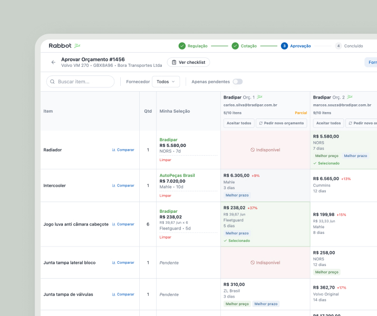Click the step 3 Aprovação circle icon
This screenshot has height=316, width=377.
[284, 46]
